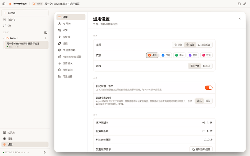Click the demo workspace tree row

(25, 38)
